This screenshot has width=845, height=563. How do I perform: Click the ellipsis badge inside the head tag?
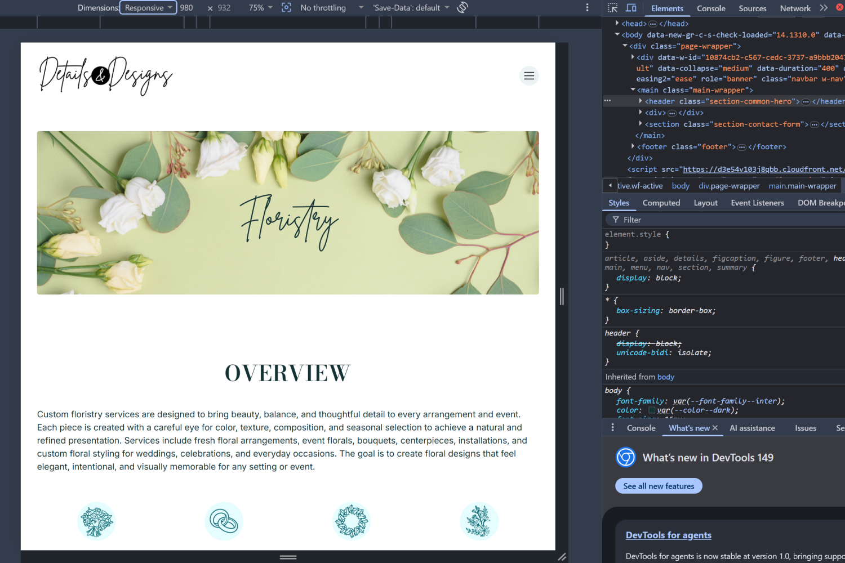(653, 24)
